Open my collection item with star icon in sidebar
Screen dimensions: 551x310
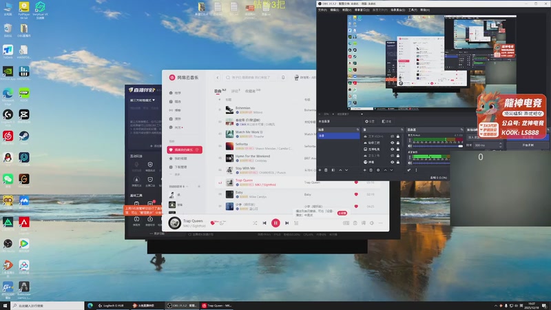coord(178,158)
